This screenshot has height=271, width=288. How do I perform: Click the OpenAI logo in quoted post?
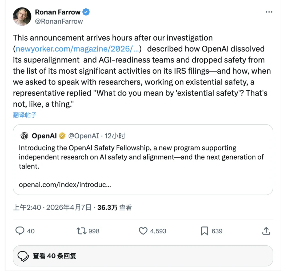click(24, 136)
